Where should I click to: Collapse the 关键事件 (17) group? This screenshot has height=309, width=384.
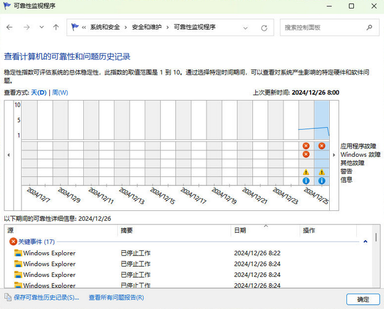(x=366, y=242)
